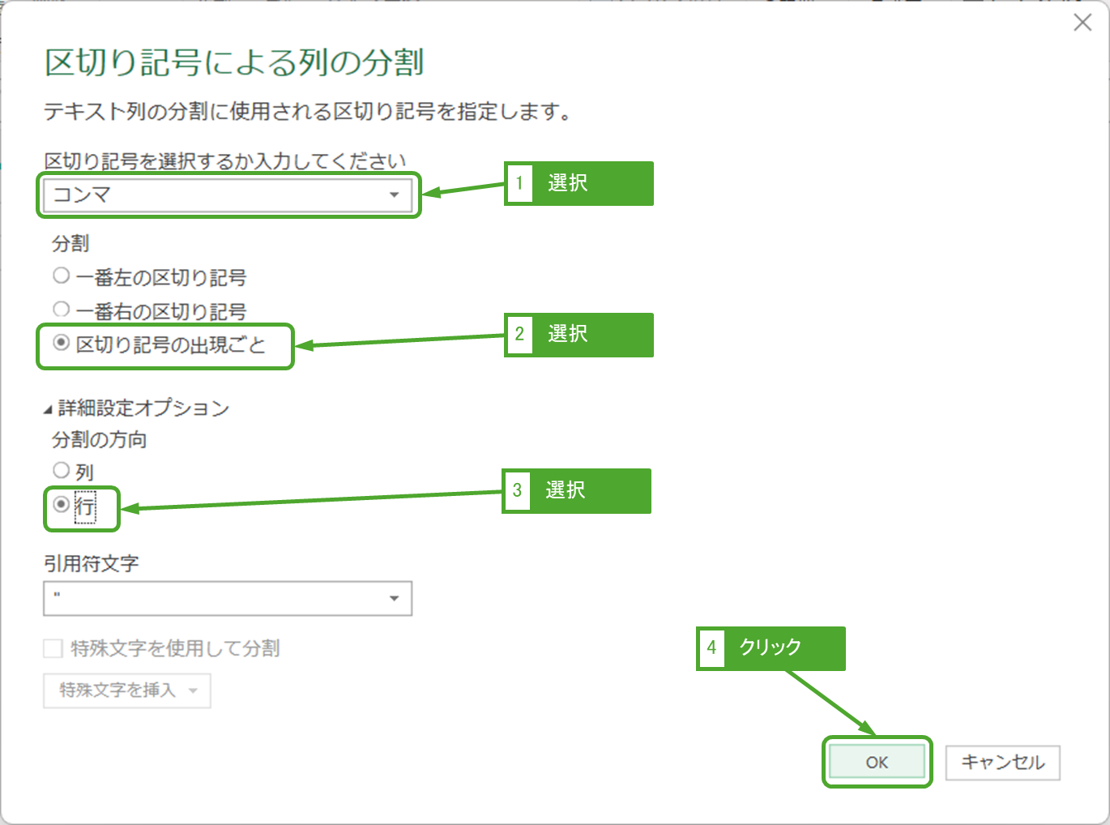Click the arrow icon in delimiter combo box
Image resolution: width=1110 pixels, height=825 pixels.
point(394,194)
